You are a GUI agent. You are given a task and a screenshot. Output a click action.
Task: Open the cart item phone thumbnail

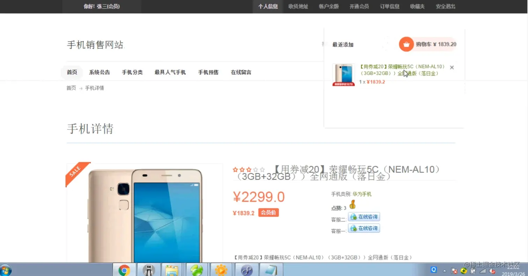(x=344, y=75)
